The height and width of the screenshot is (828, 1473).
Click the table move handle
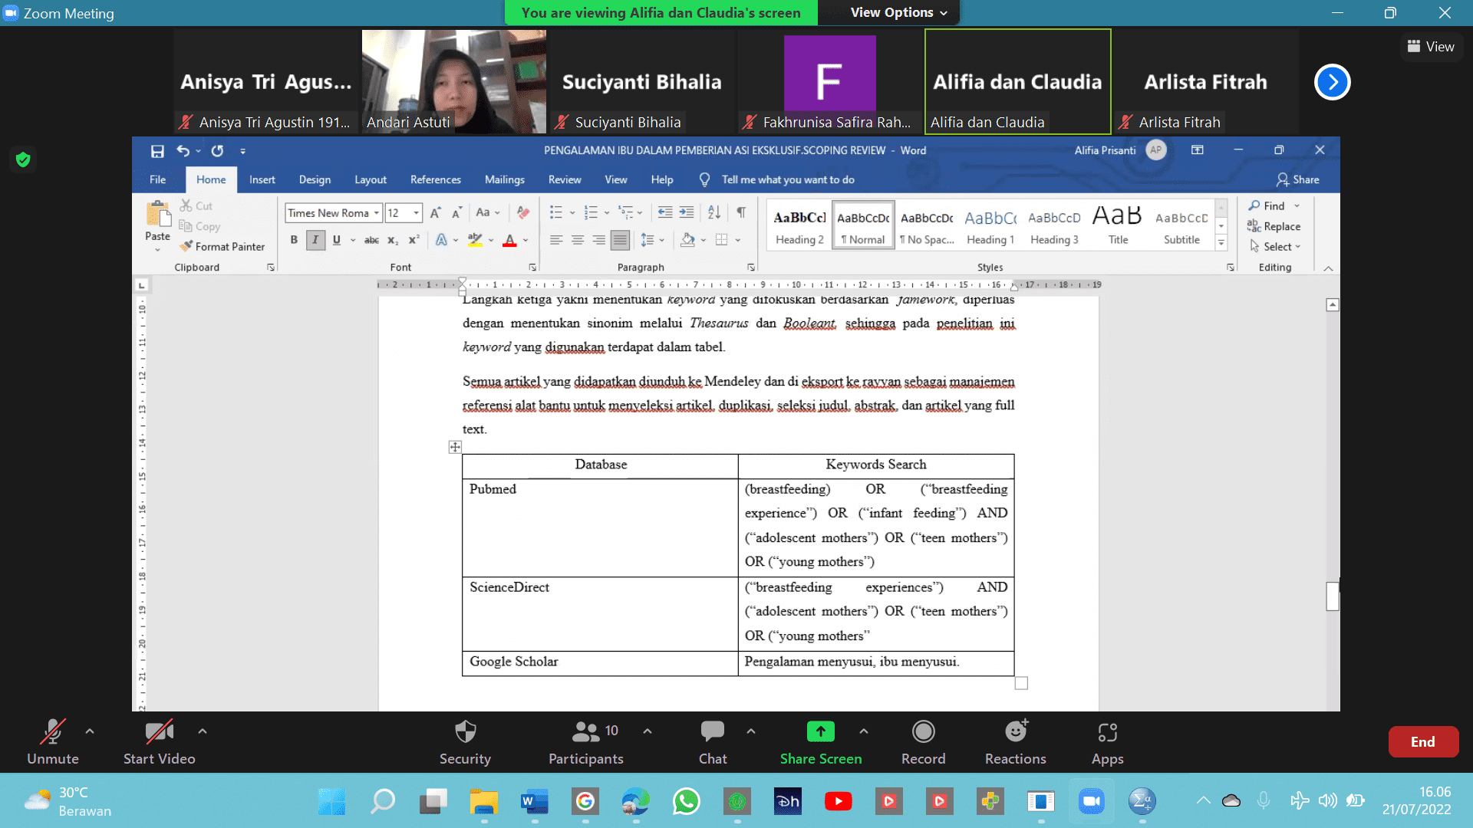[x=455, y=447]
